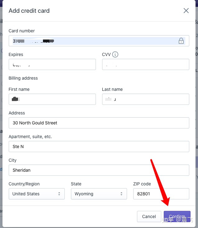Click the Address field with 30 North Gould Street
This screenshot has width=198, height=228.
coord(99,123)
